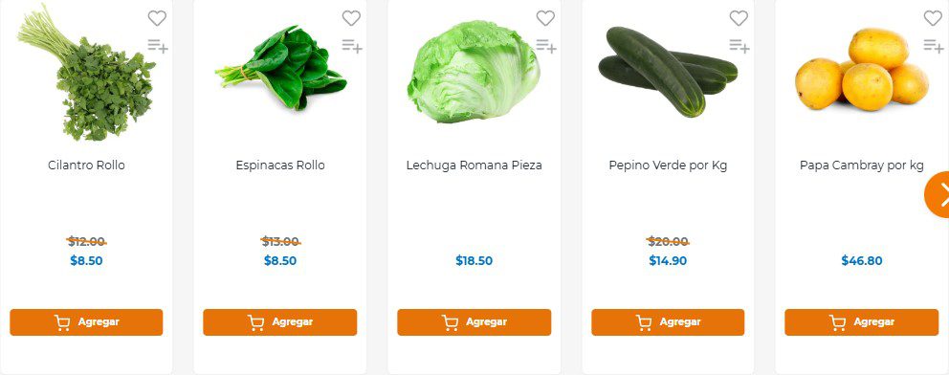The image size is (949, 375).
Task: Add Lechuga Romana to list icon
Action: [x=546, y=45]
